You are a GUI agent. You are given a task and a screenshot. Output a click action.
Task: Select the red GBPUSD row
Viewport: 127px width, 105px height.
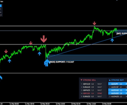tap(93, 93)
